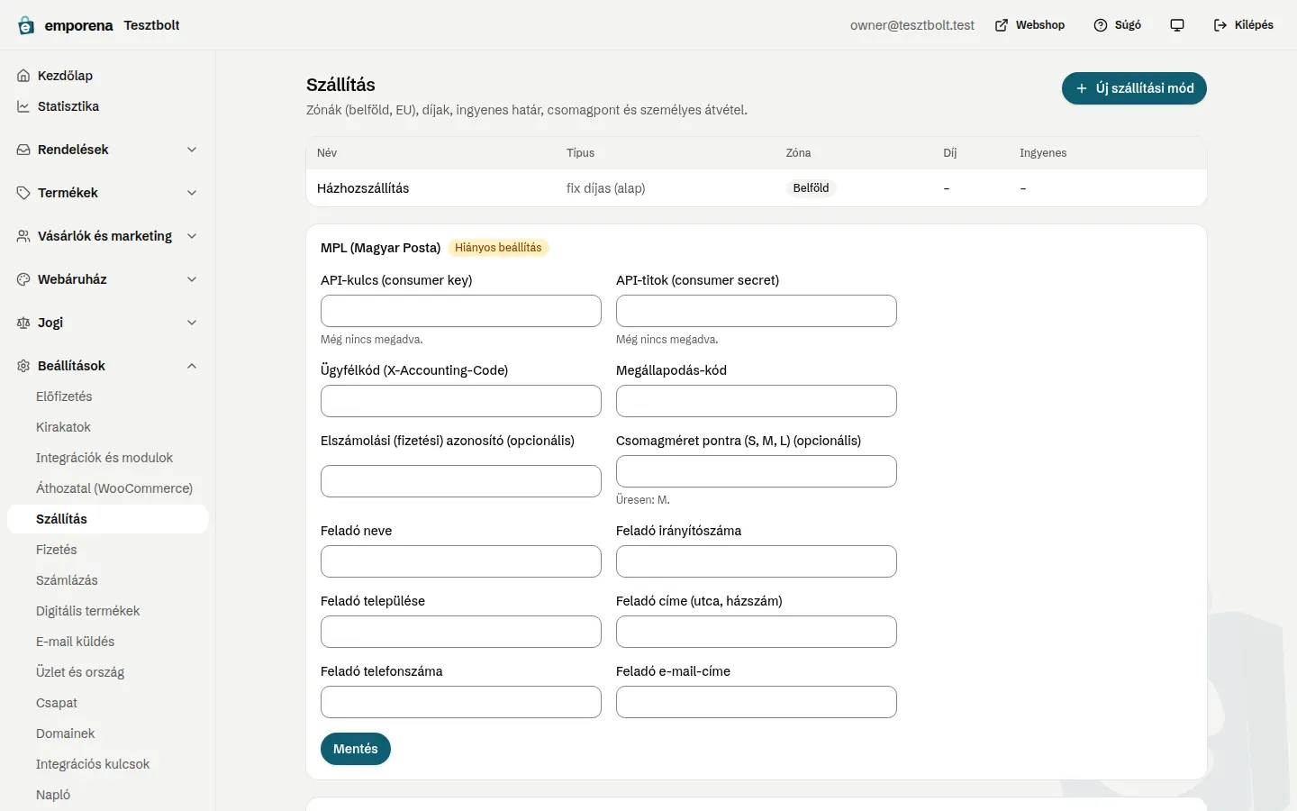Image resolution: width=1297 pixels, height=811 pixels.
Task: Expand the Termékek menu chevron
Action: pos(192,193)
